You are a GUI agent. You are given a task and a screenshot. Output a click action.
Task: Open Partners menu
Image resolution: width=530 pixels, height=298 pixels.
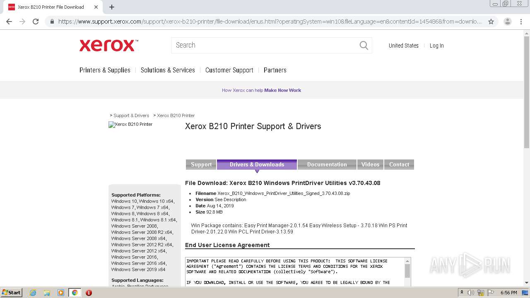(x=275, y=70)
